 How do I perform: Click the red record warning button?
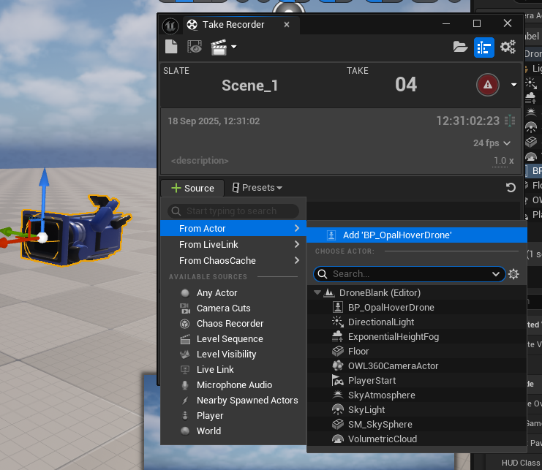pos(488,85)
